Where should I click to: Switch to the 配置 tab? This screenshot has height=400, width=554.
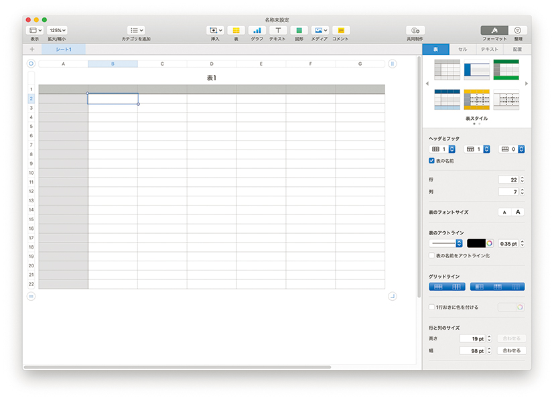click(x=517, y=50)
